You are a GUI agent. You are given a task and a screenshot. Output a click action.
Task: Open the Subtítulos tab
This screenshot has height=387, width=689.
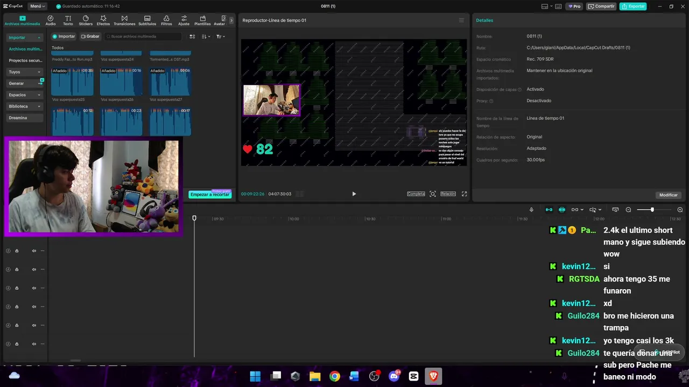pos(147,20)
